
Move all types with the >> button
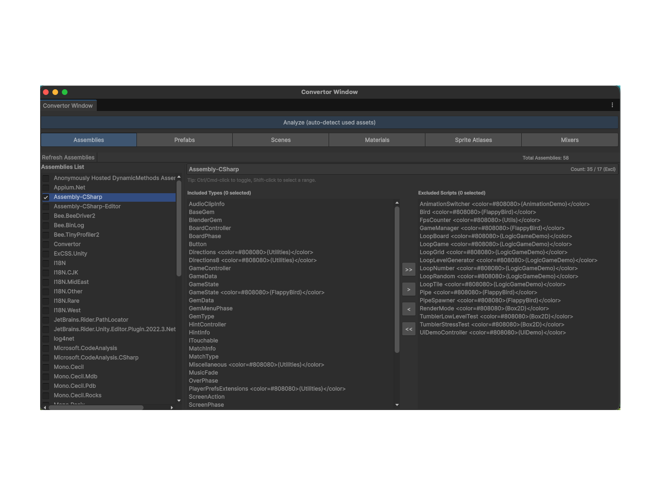pyautogui.click(x=409, y=270)
